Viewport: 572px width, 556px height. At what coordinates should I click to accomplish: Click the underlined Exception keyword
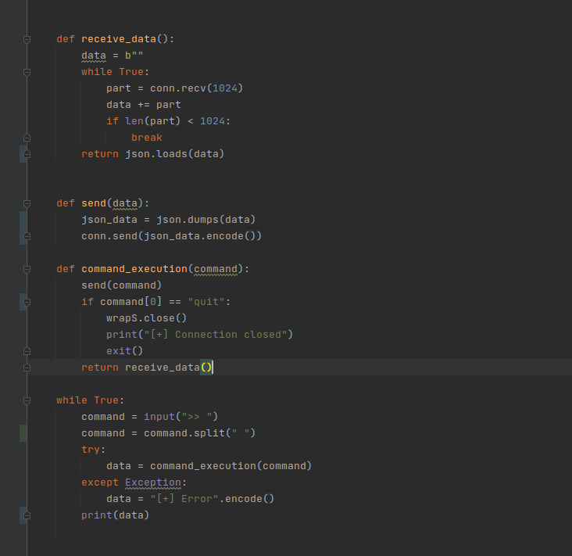[153, 482]
